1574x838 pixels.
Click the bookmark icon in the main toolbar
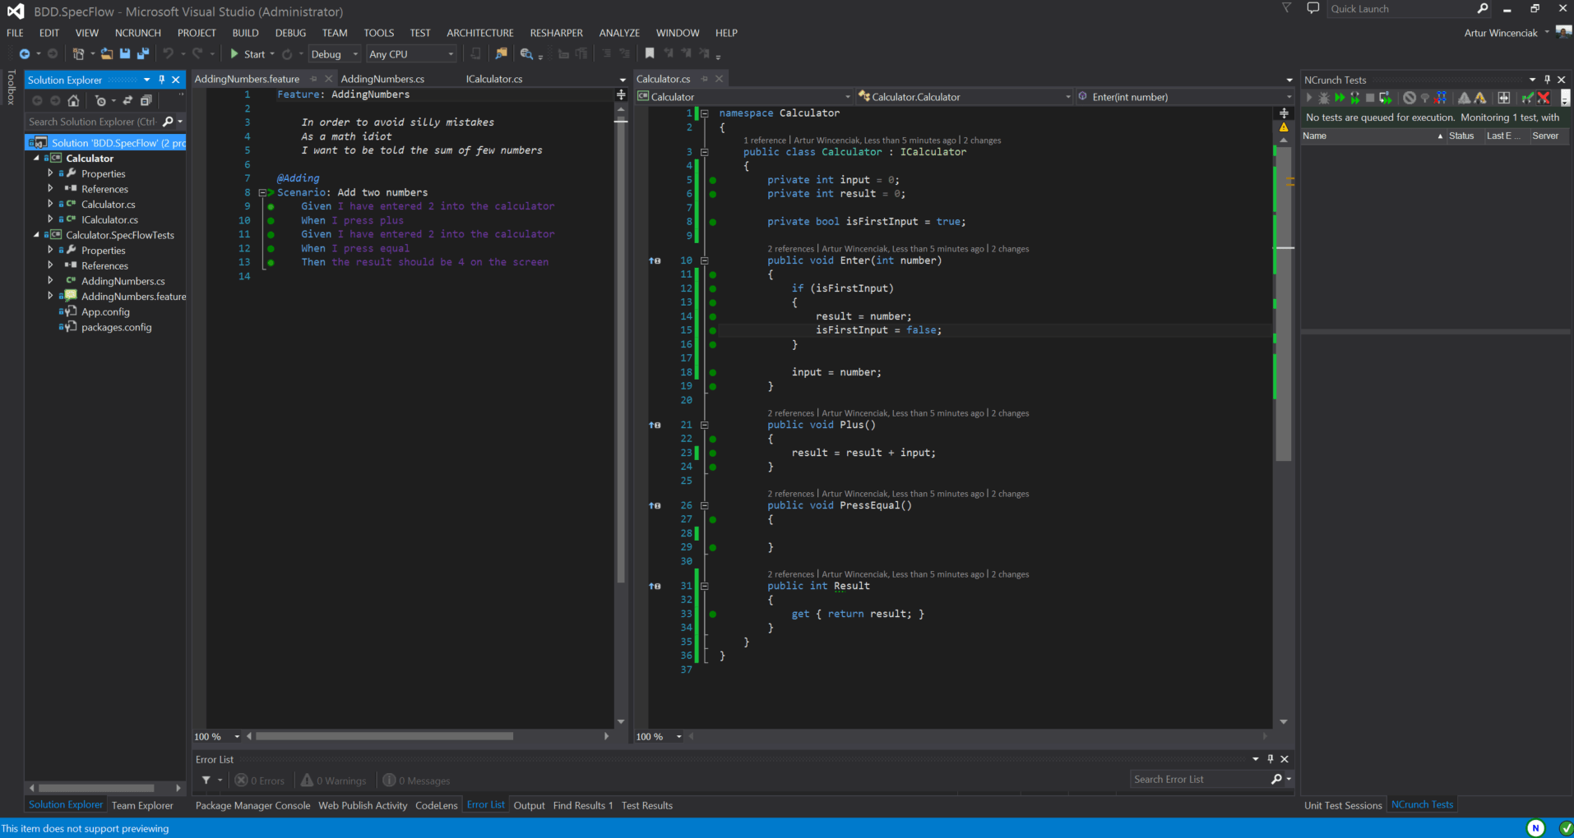(650, 54)
